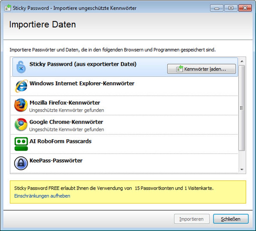The width and height of the screenshot is (256, 231).
Task: Click the Internet Explorer logo icon
Action: coord(21,86)
